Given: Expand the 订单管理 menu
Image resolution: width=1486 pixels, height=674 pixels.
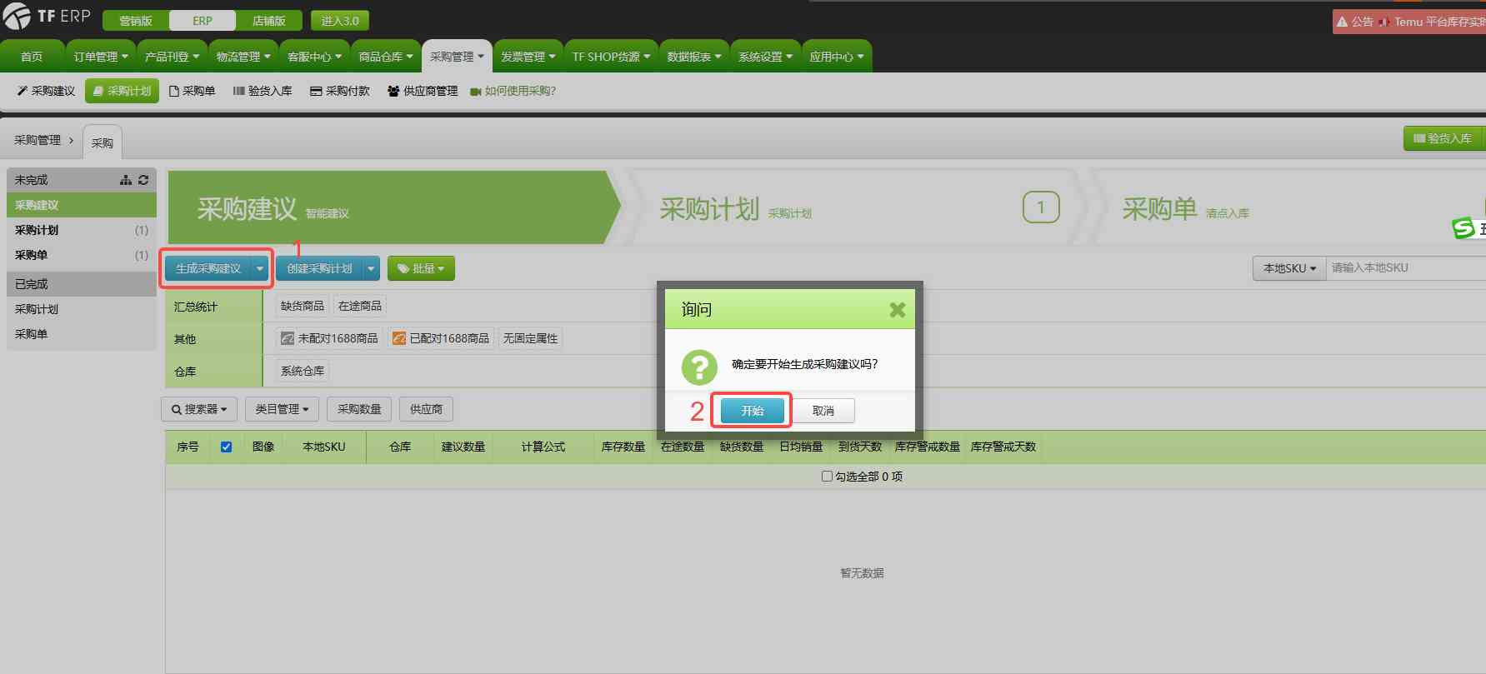Looking at the screenshot, I should click(101, 57).
